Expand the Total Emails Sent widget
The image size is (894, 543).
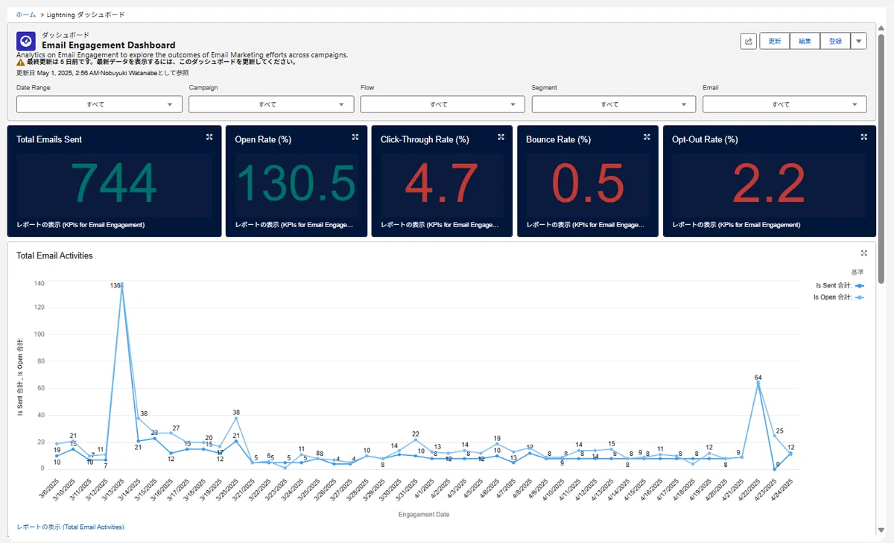(209, 137)
